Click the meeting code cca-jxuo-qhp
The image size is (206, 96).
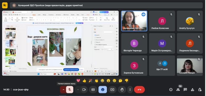[21, 90]
